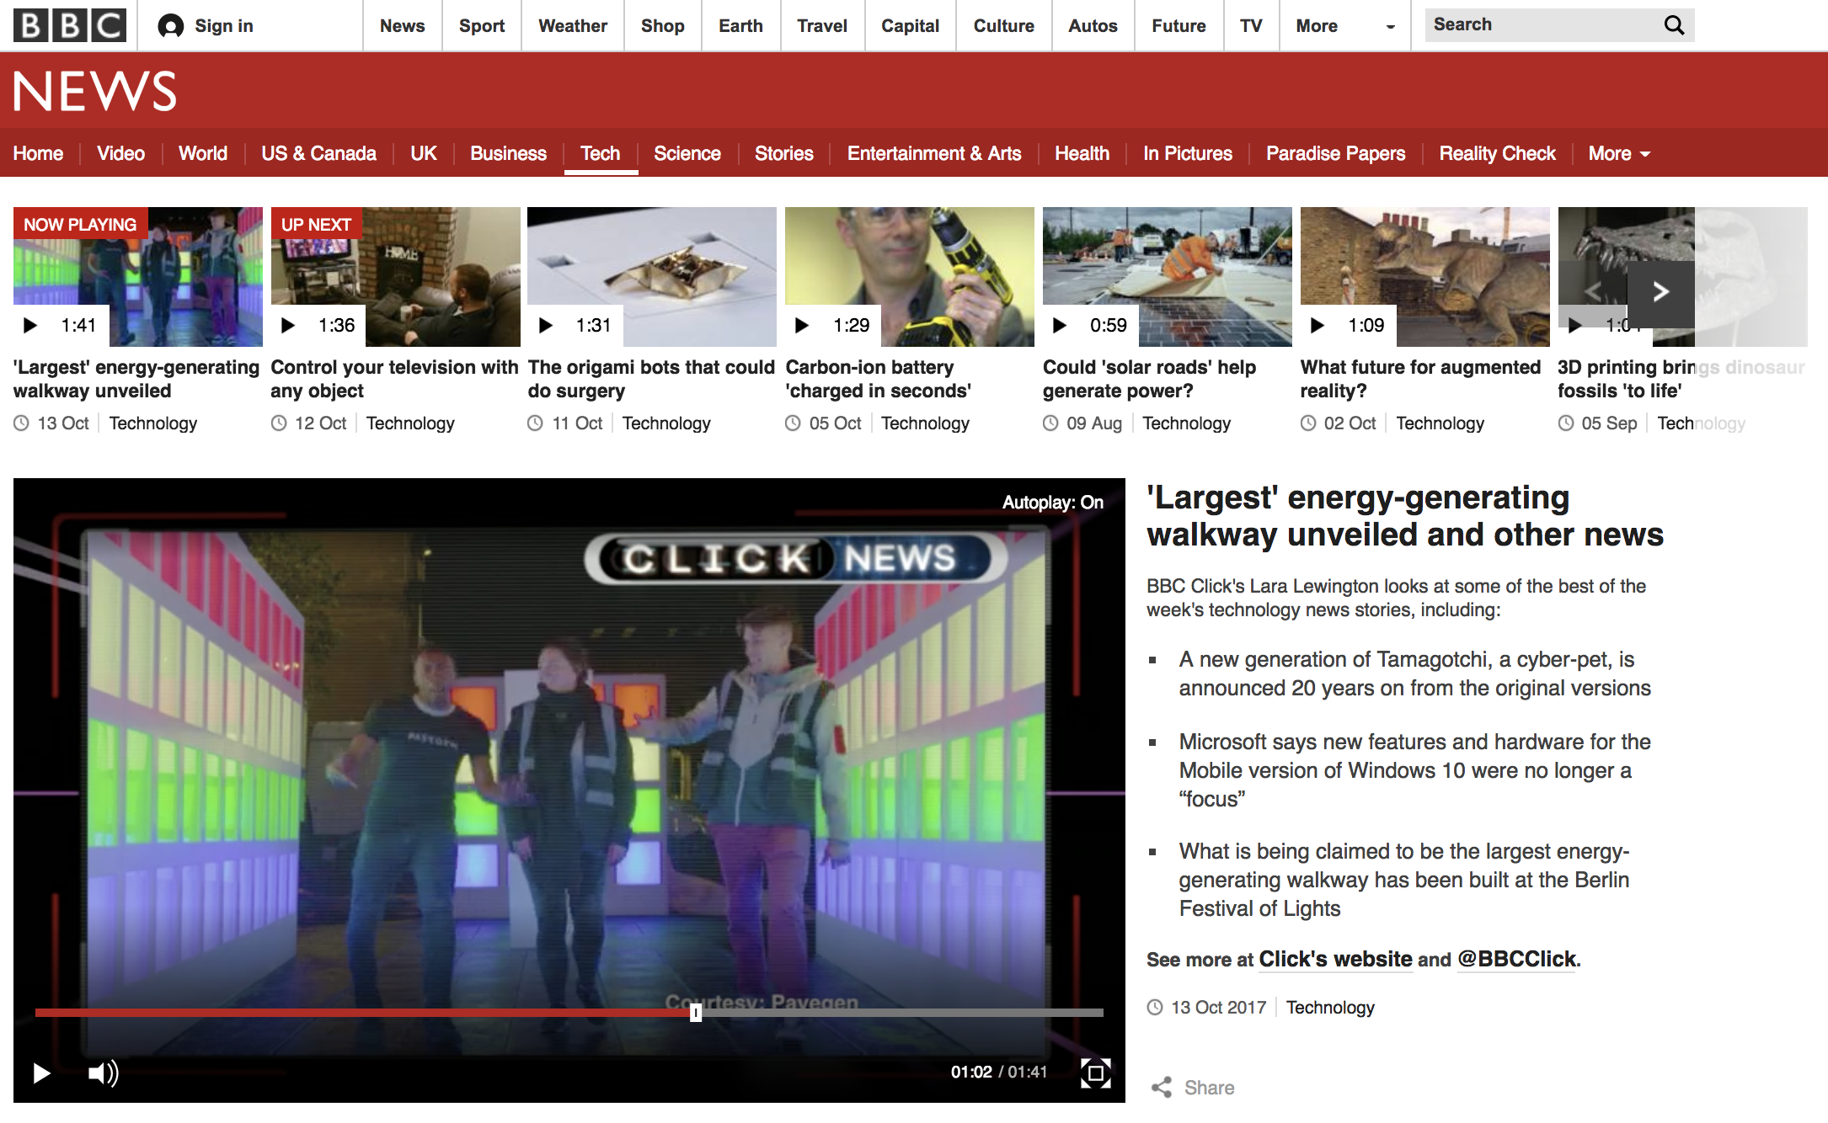Open Future in the top bar
The width and height of the screenshot is (1828, 1123).
tap(1179, 26)
